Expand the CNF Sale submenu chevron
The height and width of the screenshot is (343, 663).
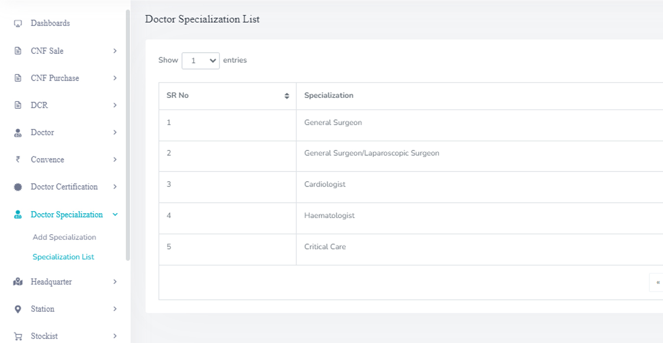(x=115, y=51)
